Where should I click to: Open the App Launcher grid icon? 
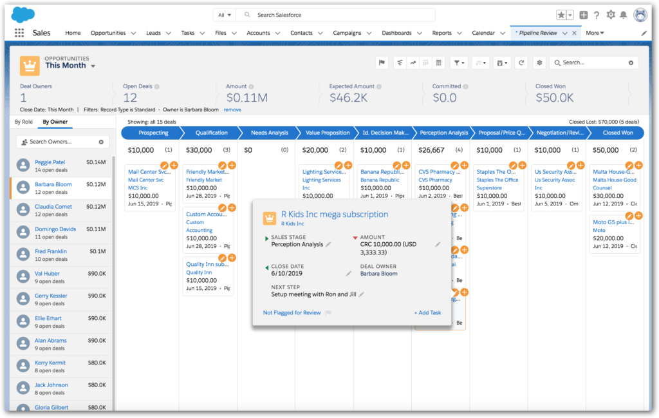pos(19,33)
